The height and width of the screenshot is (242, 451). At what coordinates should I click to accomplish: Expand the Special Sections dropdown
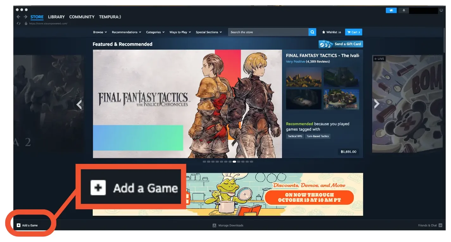pos(209,32)
